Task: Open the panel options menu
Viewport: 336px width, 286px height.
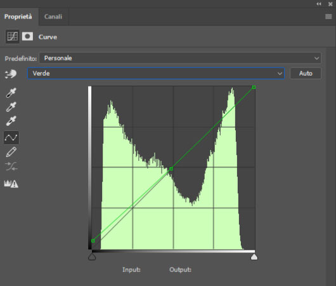Action: 328,17
